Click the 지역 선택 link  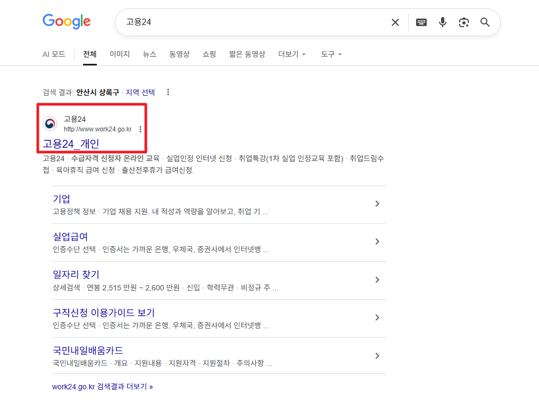[x=140, y=91]
